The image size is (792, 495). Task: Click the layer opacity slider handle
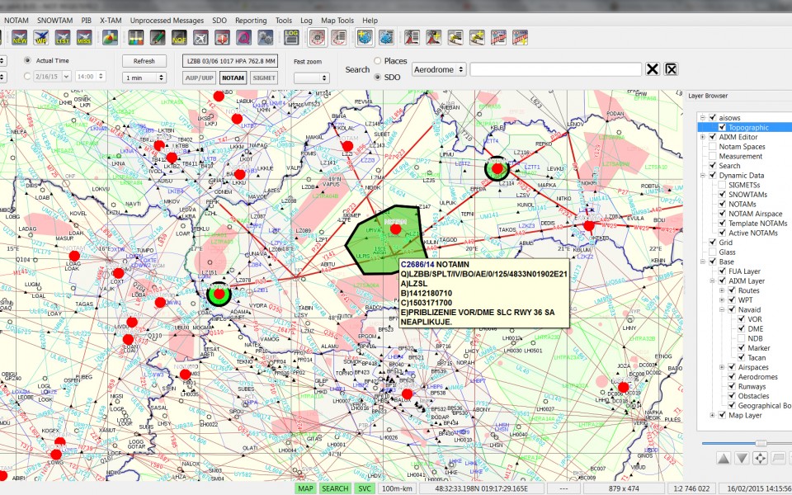[x=760, y=443]
